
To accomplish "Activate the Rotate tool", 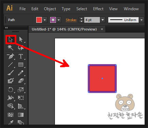I will 11,90.
